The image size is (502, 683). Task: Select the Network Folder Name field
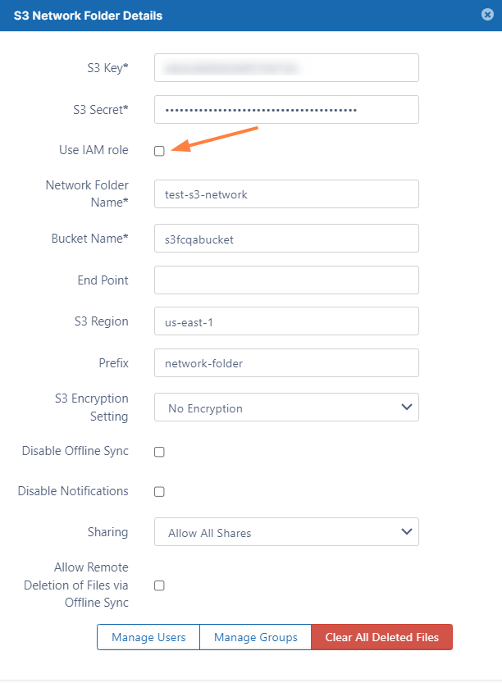click(x=286, y=194)
